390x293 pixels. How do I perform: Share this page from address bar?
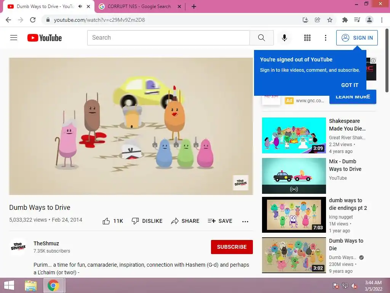(x=317, y=20)
